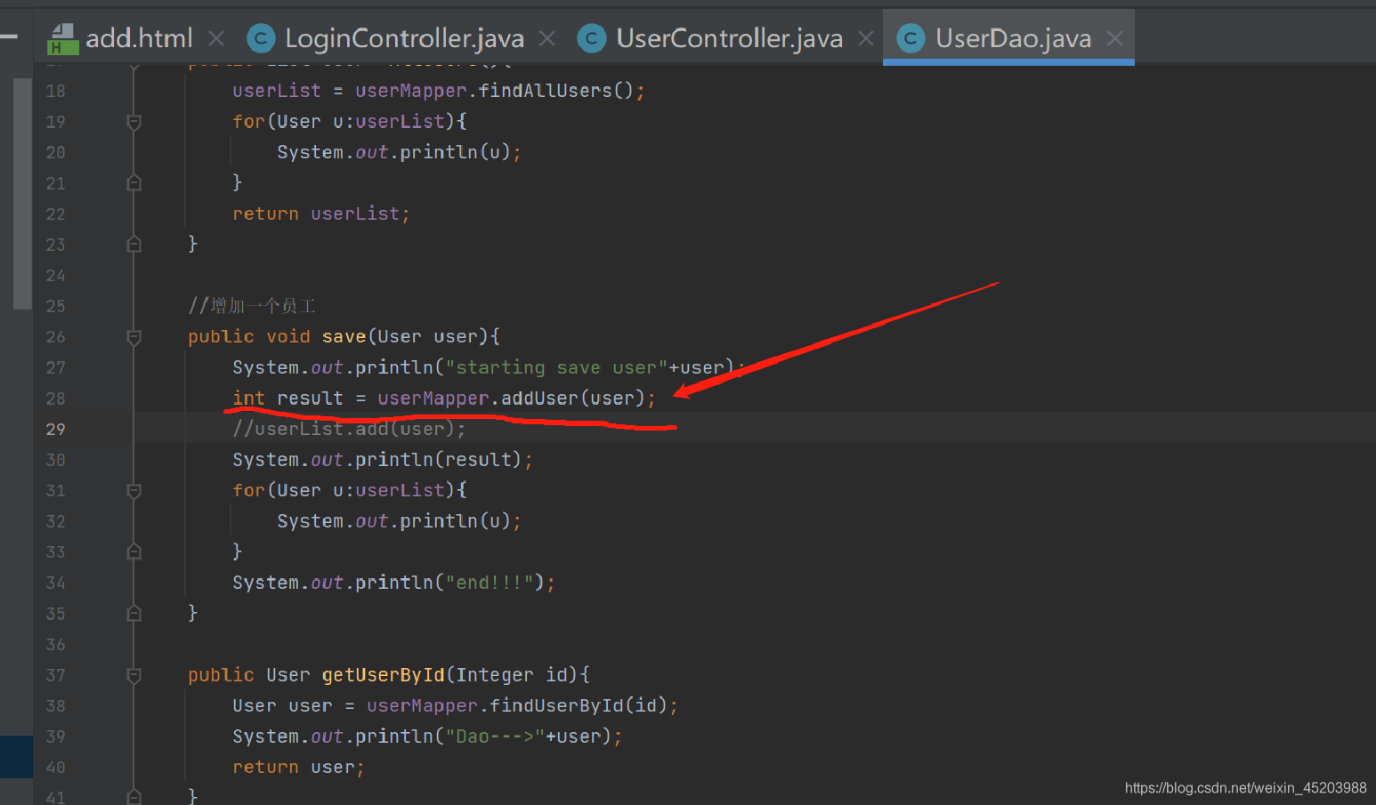The width and height of the screenshot is (1376, 805).
Task: Switch to the LoginController.java tab
Action: pyautogui.click(x=404, y=38)
